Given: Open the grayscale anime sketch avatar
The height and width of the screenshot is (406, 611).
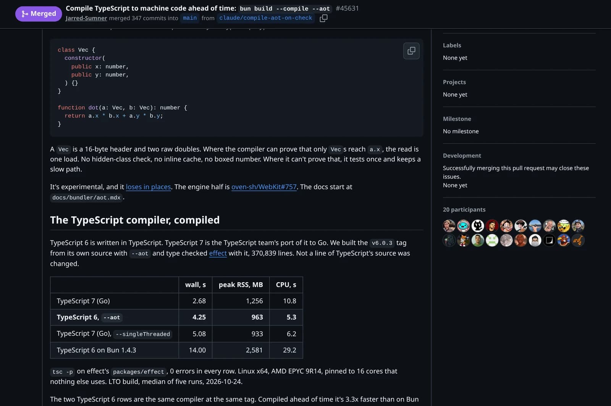Looking at the screenshot, I should [506, 240].
